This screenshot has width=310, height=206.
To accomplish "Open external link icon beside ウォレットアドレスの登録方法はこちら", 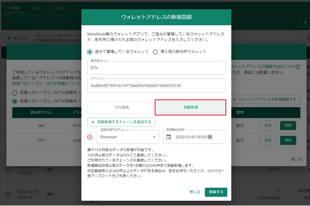I will click(298, 67).
